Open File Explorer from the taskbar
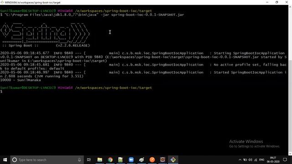 100,160
